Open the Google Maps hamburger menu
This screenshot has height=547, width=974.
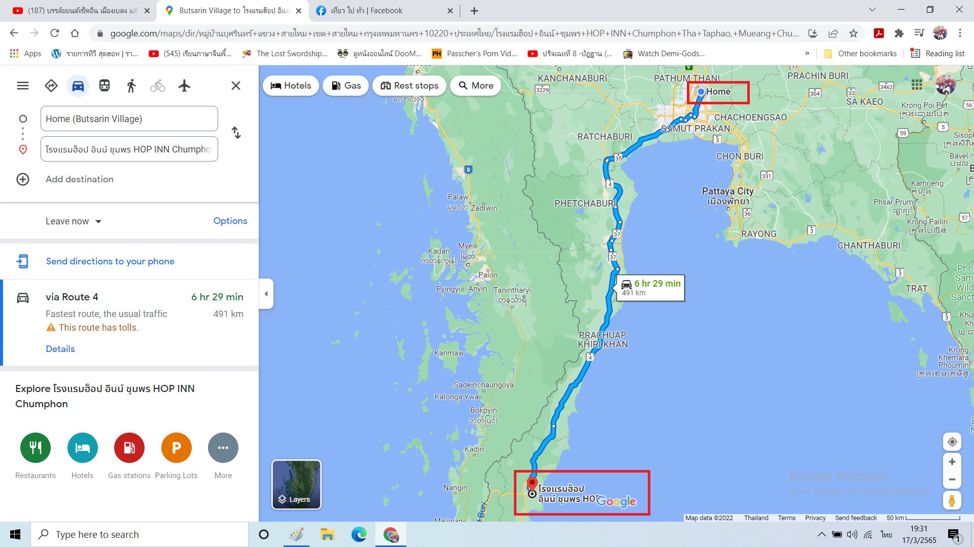(23, 86)
